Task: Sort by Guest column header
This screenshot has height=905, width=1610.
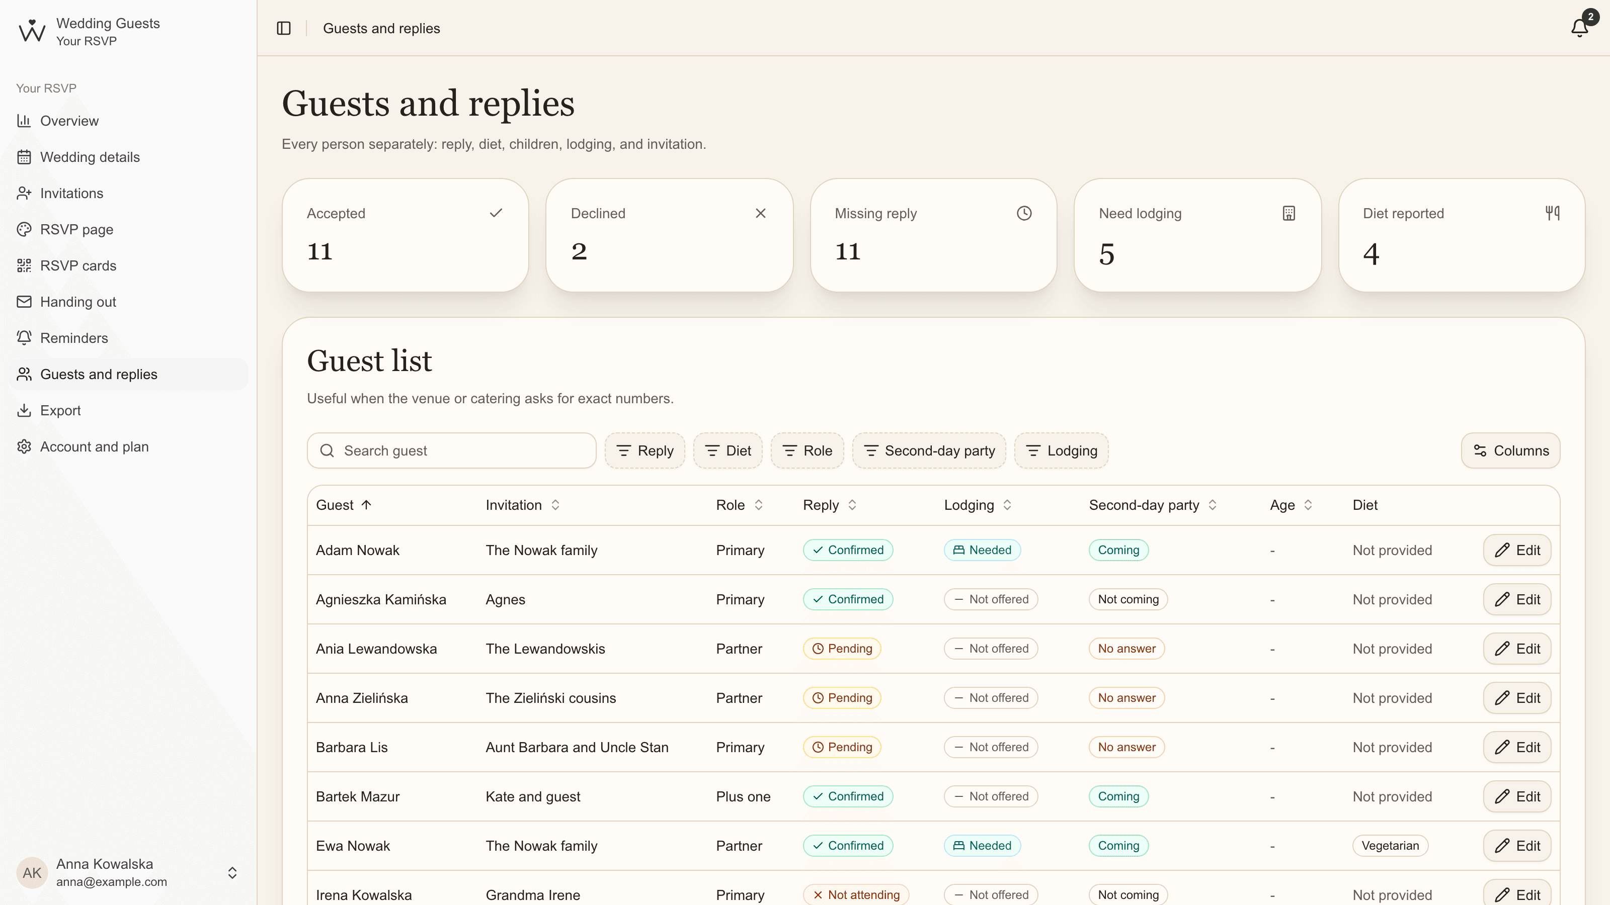Action: click(344, 505)
